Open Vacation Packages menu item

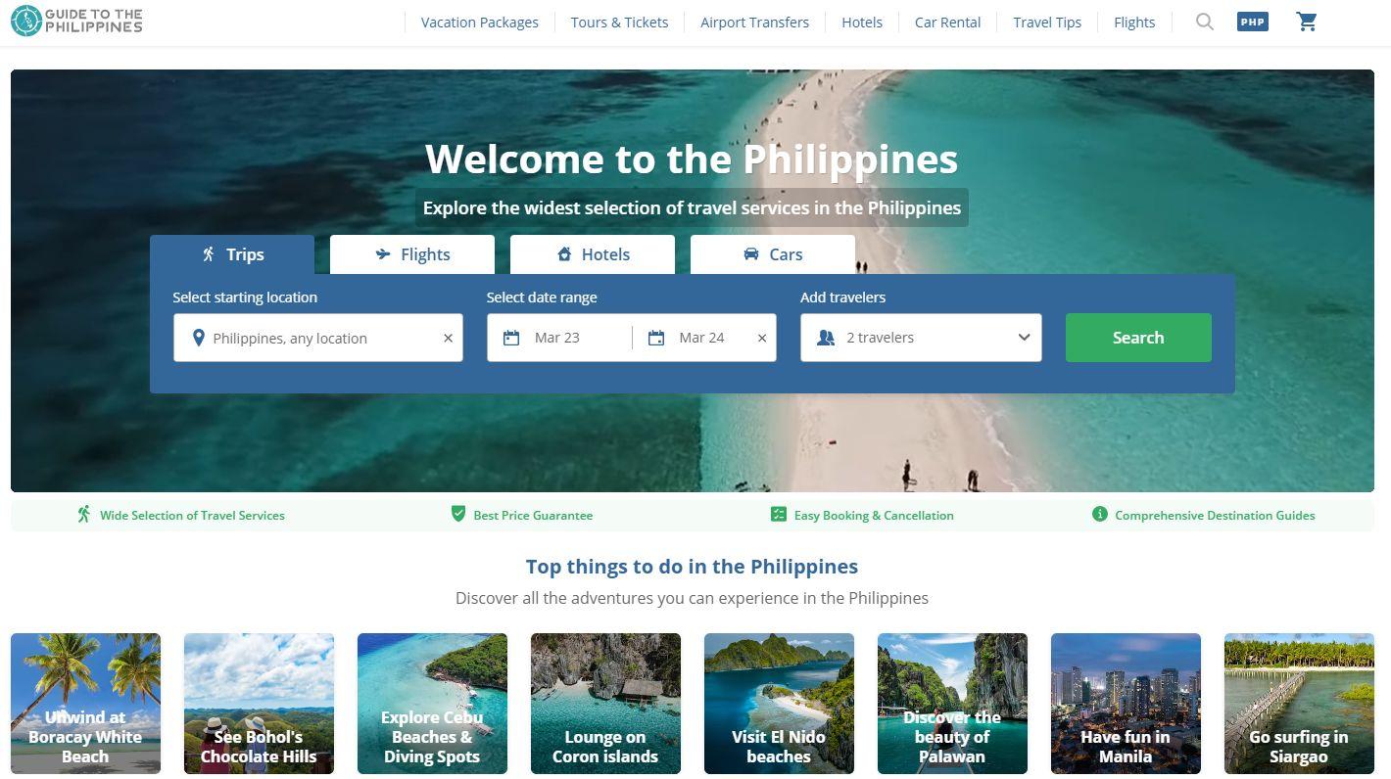(480, 23)
